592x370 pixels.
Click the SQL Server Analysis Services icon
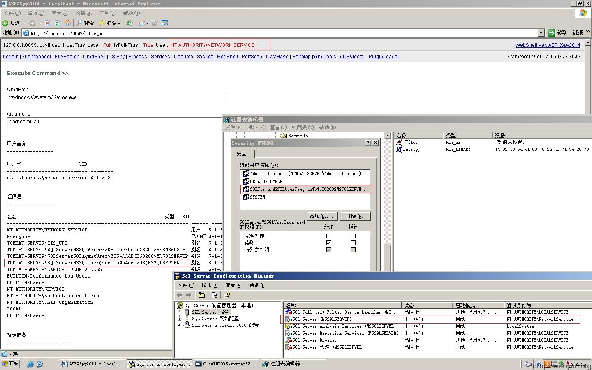coord(289,326)
